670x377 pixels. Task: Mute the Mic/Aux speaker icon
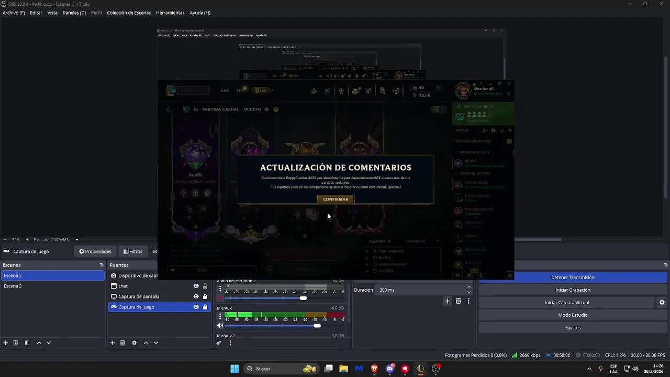(x=220, y=326)
